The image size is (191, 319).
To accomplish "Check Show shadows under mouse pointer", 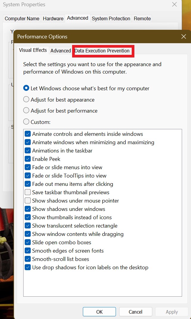I will tap(28, 200).
